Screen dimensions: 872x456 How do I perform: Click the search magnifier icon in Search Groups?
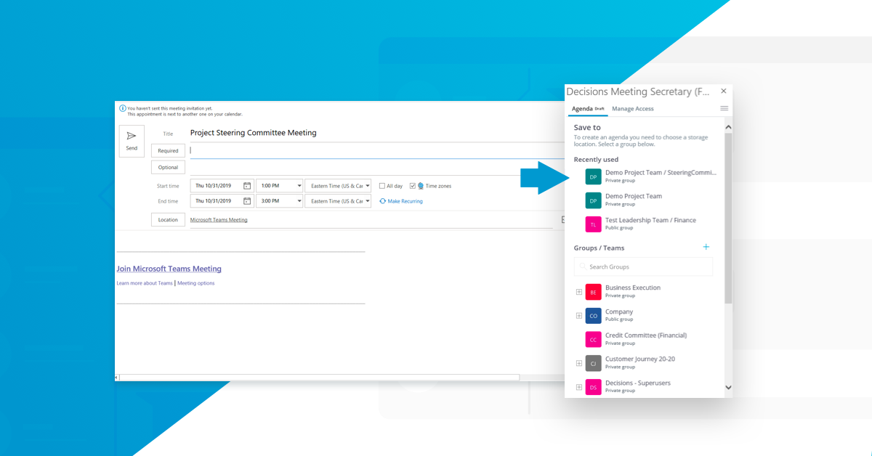coord(583,266)
